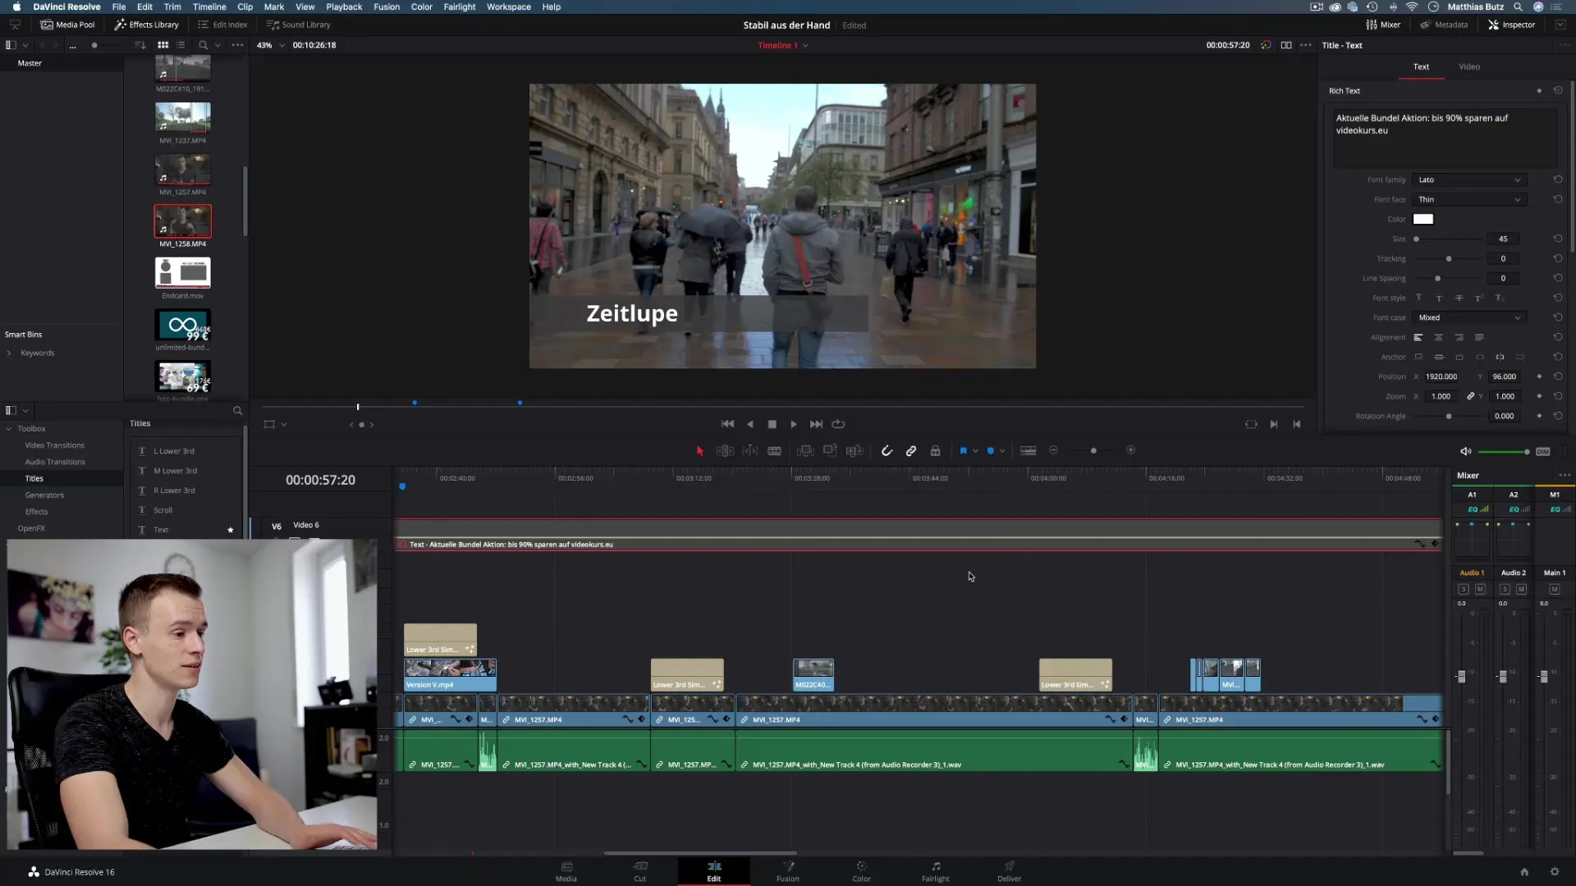Image resolution: width=1576 pixels, height=886 pixels.
Task: Set text alignment to right
Action: tap(1459, 337)
